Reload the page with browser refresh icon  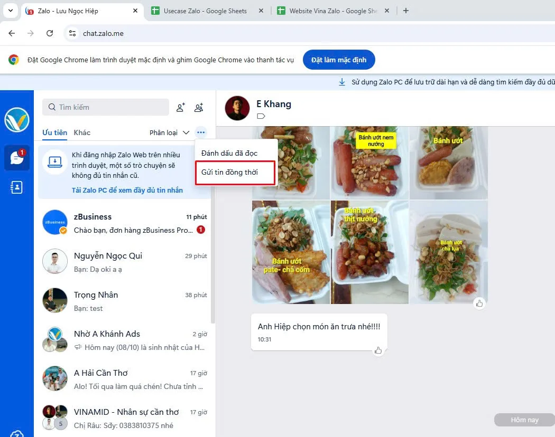[x=50, y=33]
